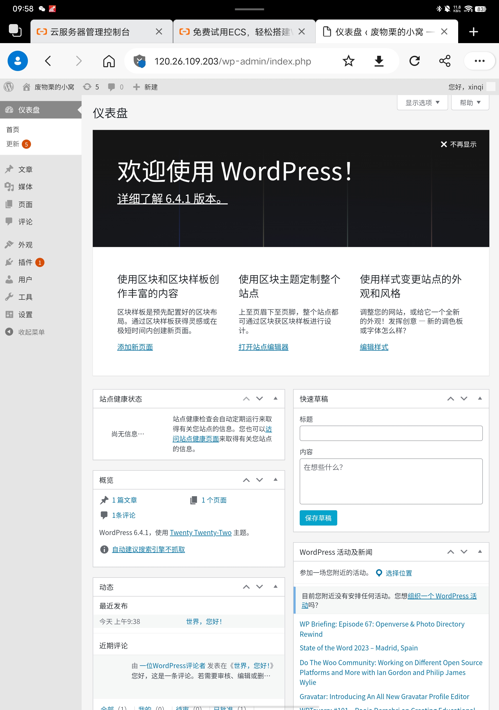Focus the 在想些什么 content textarea
Viewport: 499px width, 710px height.
(391, 481)
